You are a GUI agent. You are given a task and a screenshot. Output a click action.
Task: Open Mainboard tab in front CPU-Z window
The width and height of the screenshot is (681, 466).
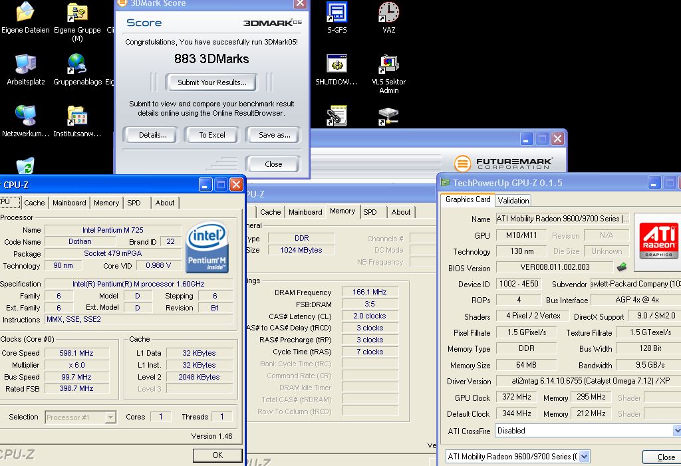pyautogui.click(x=69, y=203)
